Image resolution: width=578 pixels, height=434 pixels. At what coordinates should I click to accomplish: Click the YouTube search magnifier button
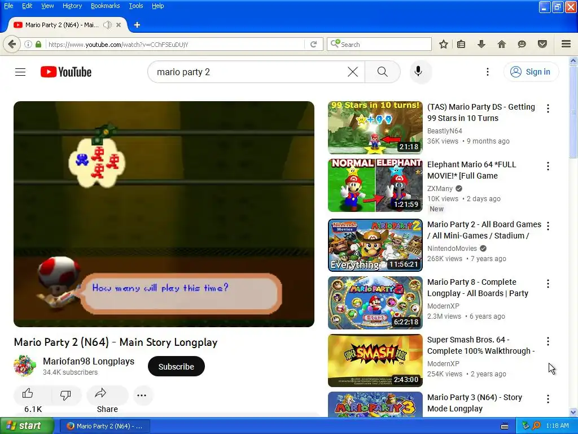click(x=383, y=72)
